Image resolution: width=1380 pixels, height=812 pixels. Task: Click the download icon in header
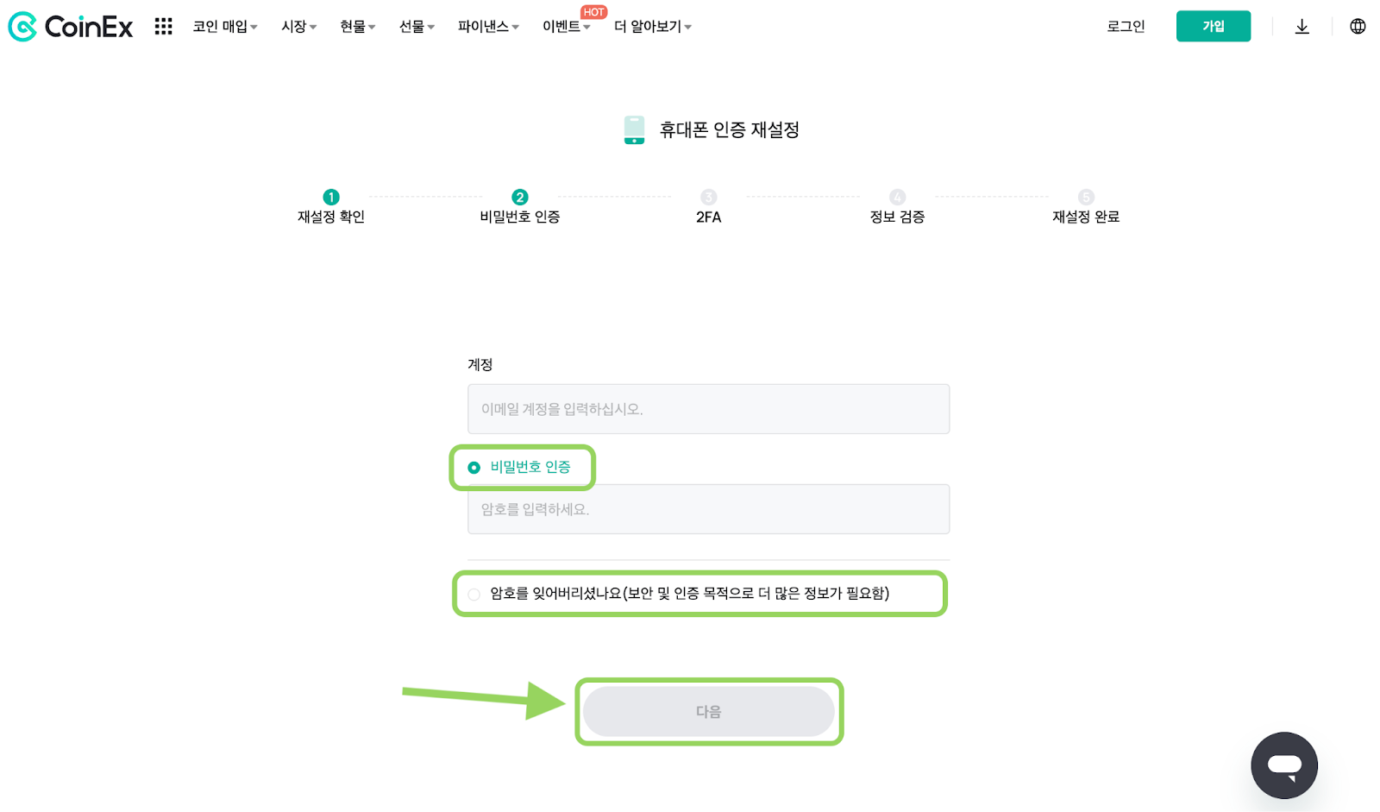point(1302,27)
